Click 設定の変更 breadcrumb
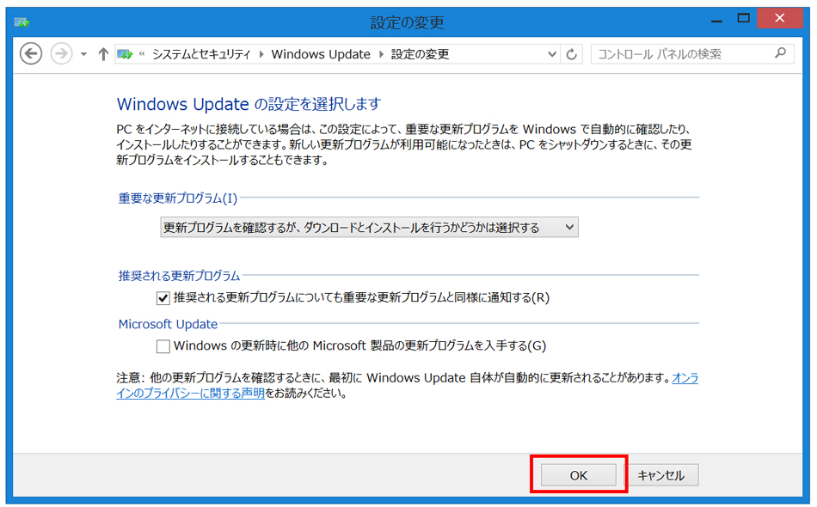Screen dimensions: 817x507 [x=420, y=54]
